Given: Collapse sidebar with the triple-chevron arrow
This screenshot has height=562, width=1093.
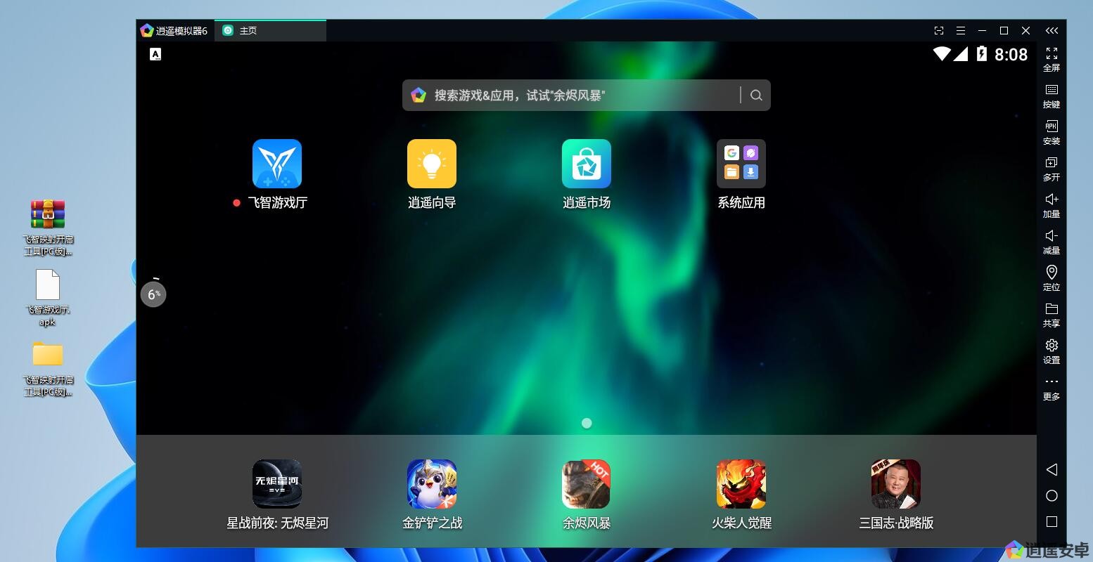Looking at the screenshot, I should [1052, 31].
